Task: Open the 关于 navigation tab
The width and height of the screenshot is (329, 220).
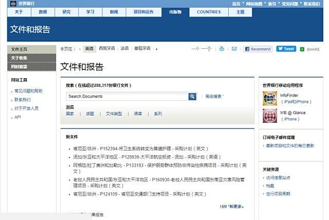Action: pyautogui.click(x=19, y=12)
